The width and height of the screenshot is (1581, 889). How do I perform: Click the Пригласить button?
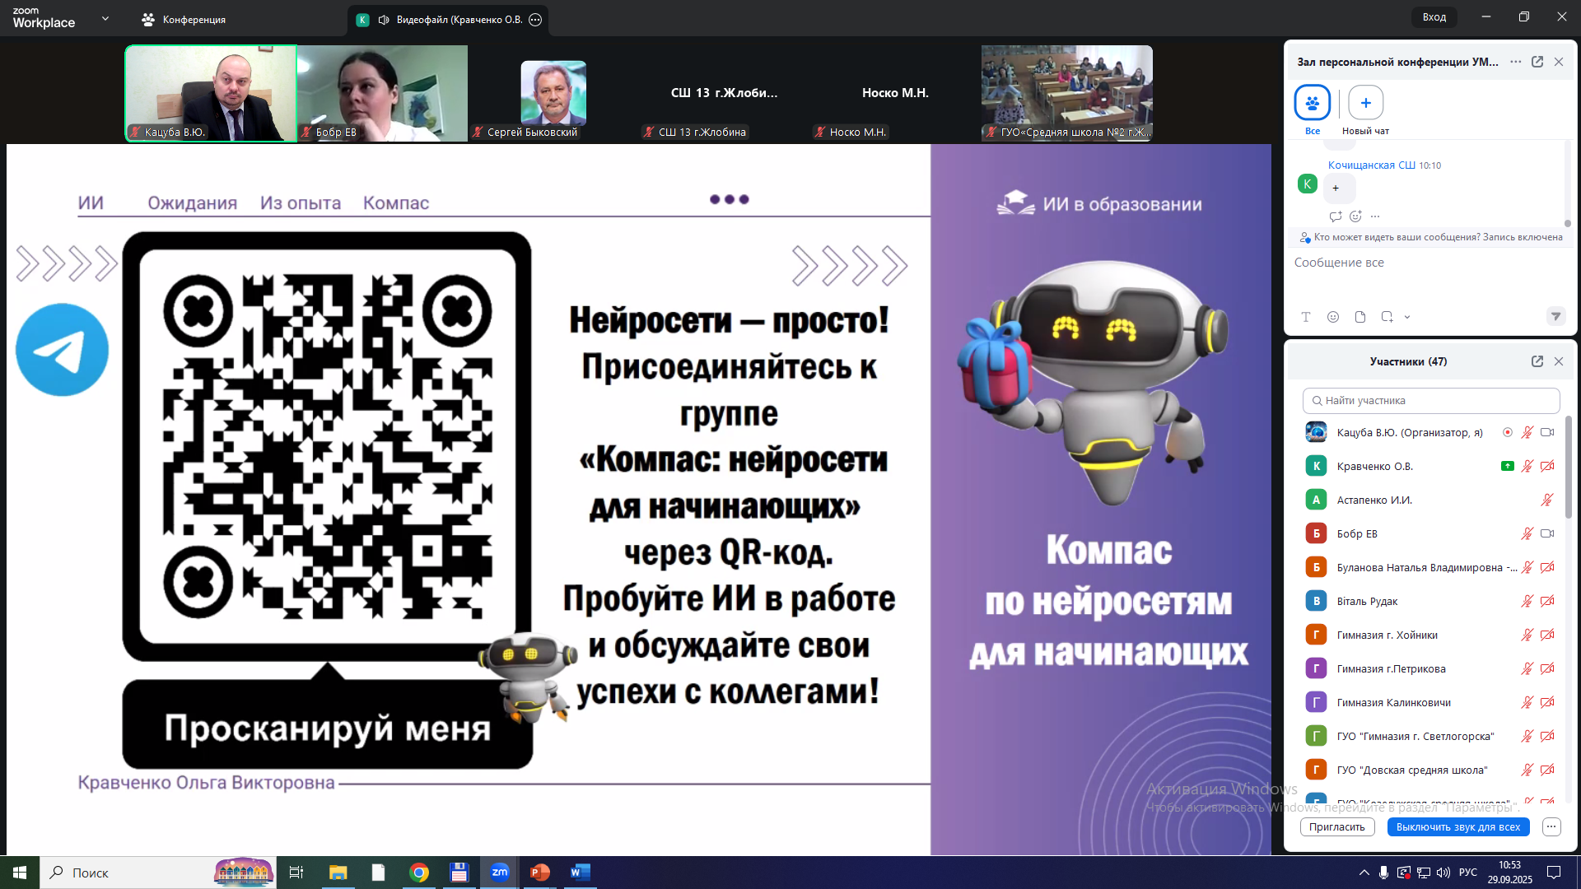(x=1336, y=826)
